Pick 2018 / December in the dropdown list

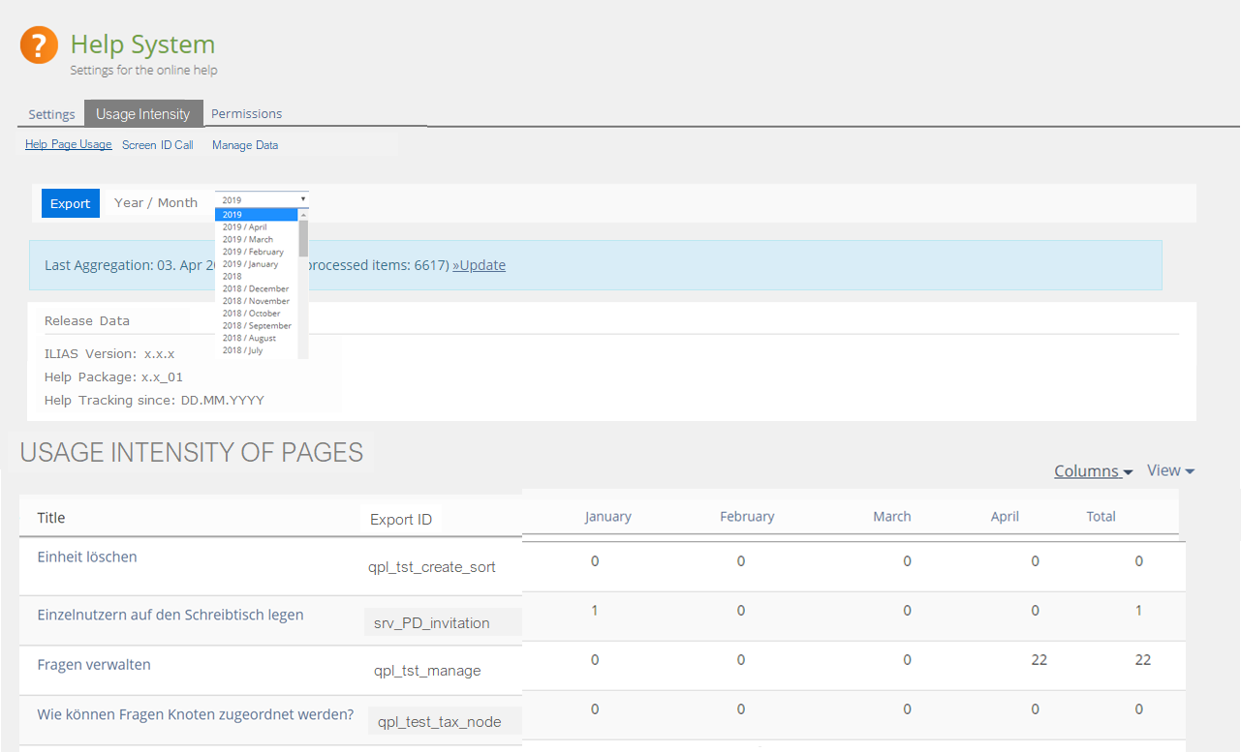click(256, 288)
